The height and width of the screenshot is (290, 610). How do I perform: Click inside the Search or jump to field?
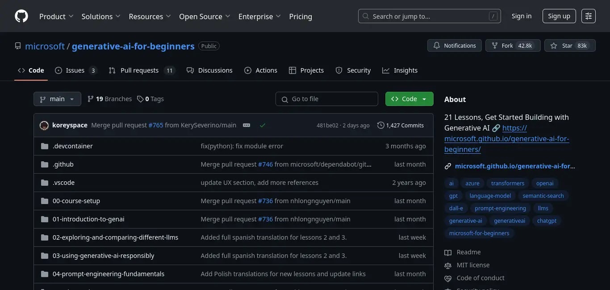(429, 16)
